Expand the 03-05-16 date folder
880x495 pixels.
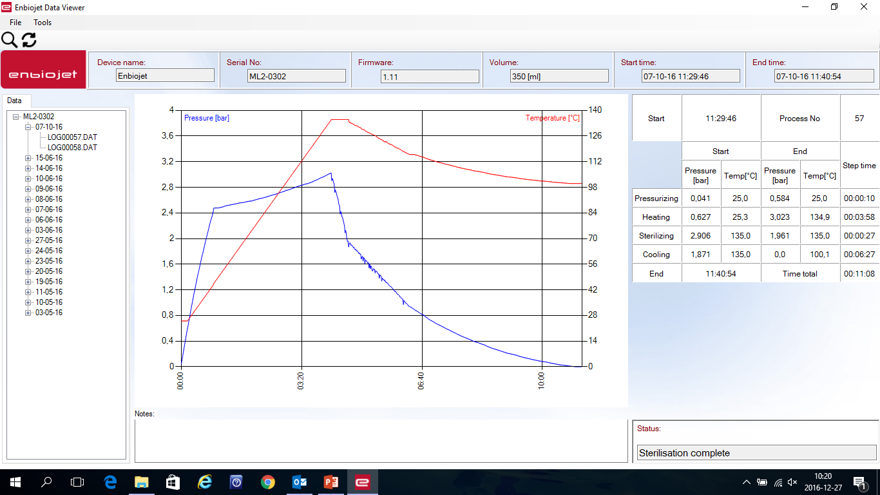tap(28, 313)
